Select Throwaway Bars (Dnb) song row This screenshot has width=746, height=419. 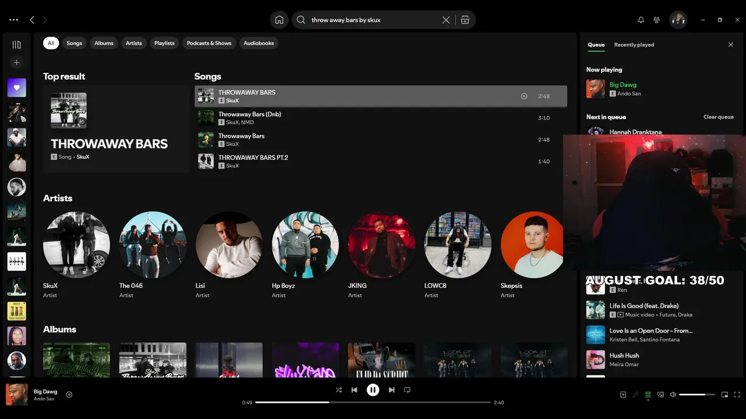[381, 118]
